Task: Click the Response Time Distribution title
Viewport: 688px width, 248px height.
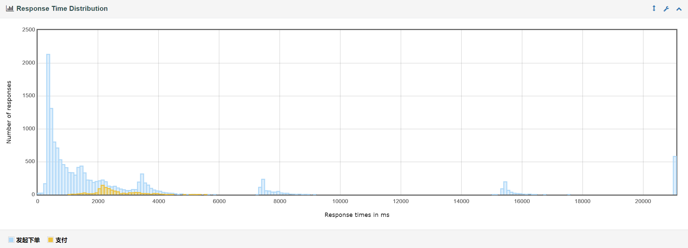Action: (x=62, y=9)
